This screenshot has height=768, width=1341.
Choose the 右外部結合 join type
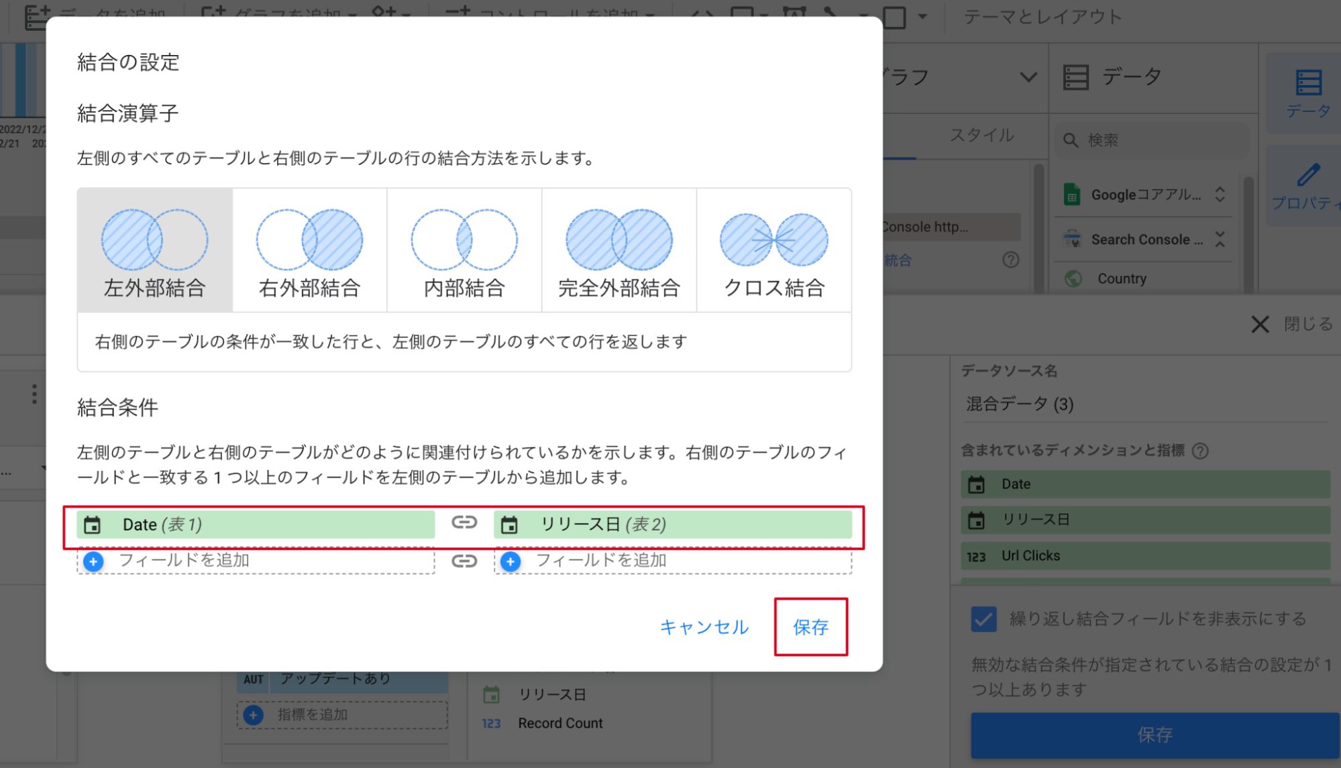309,251
